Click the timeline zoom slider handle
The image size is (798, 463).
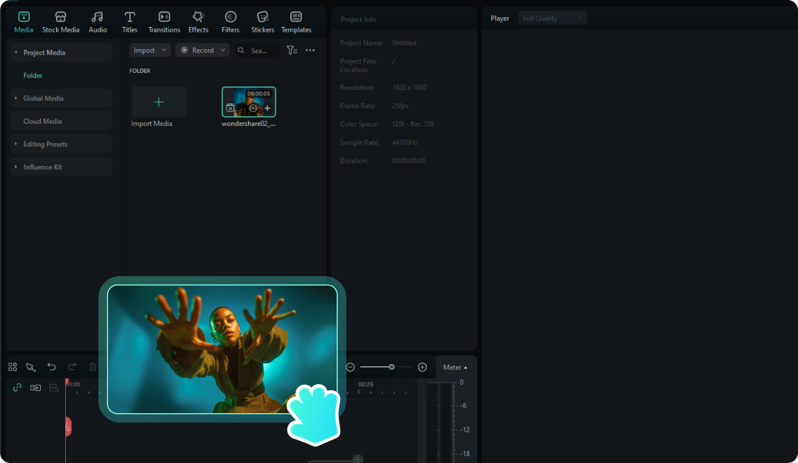click(x=391, y=367)
